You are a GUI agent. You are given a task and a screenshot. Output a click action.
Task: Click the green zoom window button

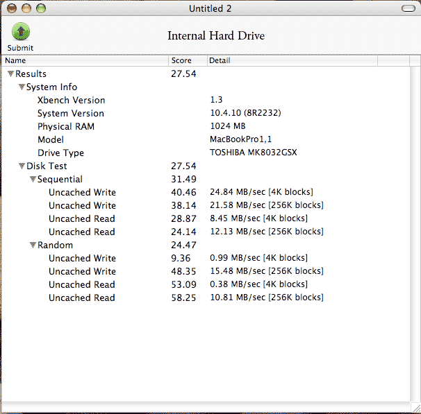(41, 8)
